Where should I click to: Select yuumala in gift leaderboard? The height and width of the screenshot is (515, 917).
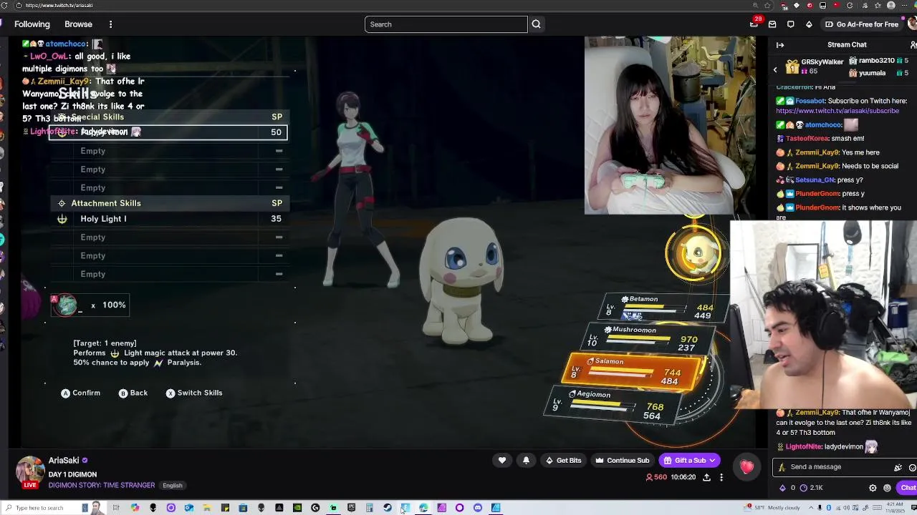[x=878, y=73]
